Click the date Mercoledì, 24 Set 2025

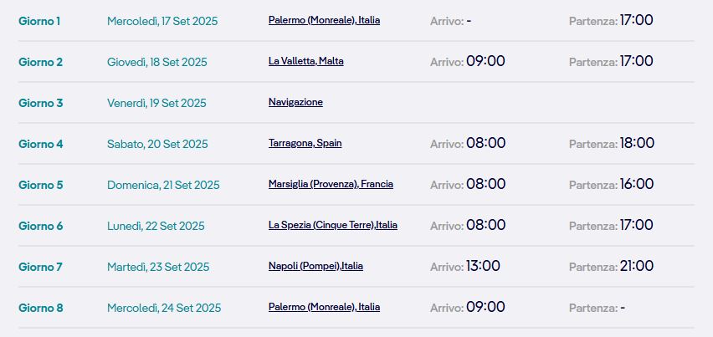164,308
